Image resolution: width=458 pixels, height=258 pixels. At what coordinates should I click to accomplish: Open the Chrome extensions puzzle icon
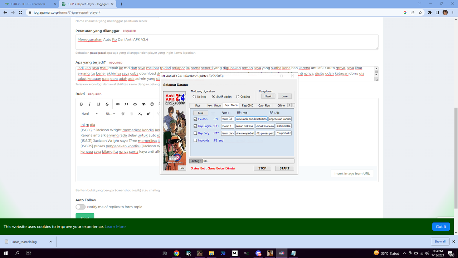point(430,12)
